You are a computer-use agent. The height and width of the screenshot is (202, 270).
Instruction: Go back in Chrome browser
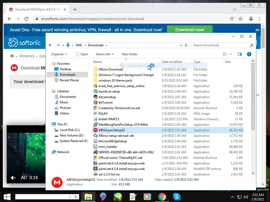click(9, 19)
